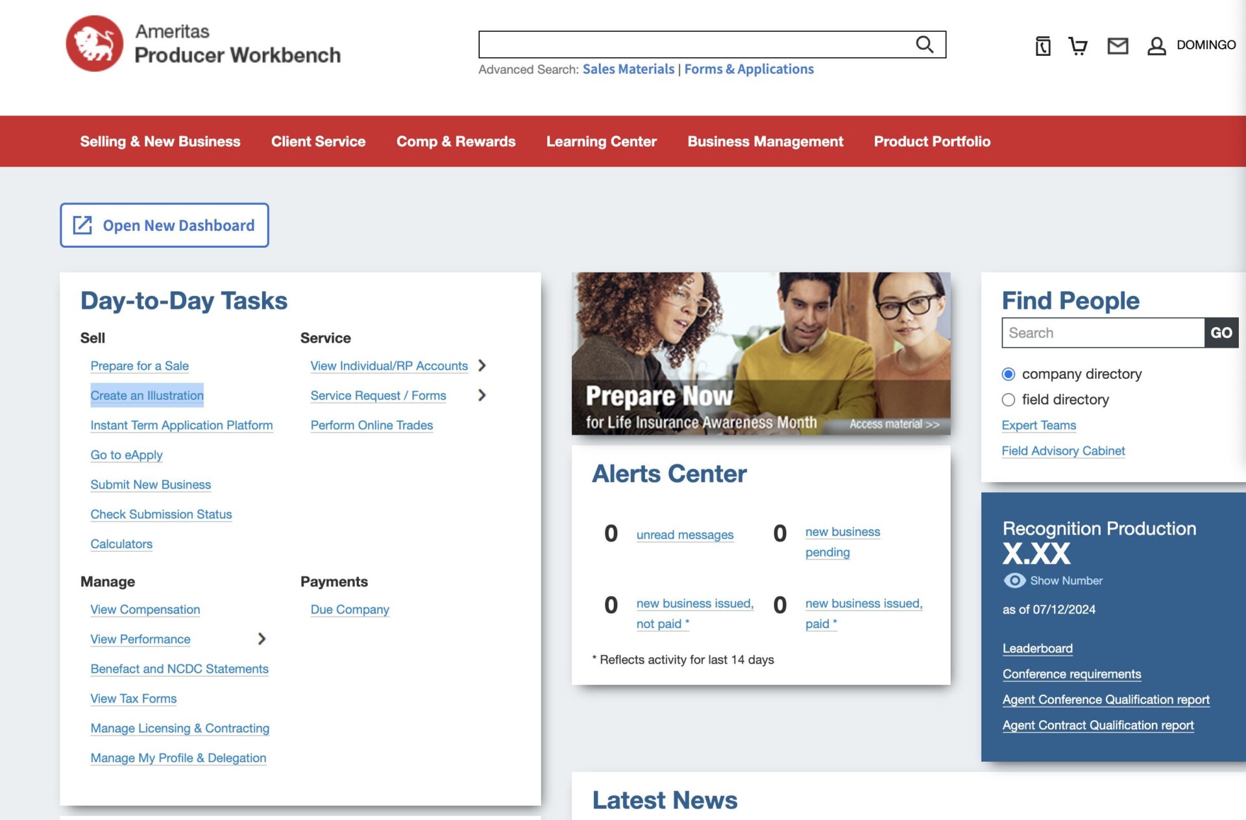
Task: Open the Client Service menu
Action: [319, 141]
